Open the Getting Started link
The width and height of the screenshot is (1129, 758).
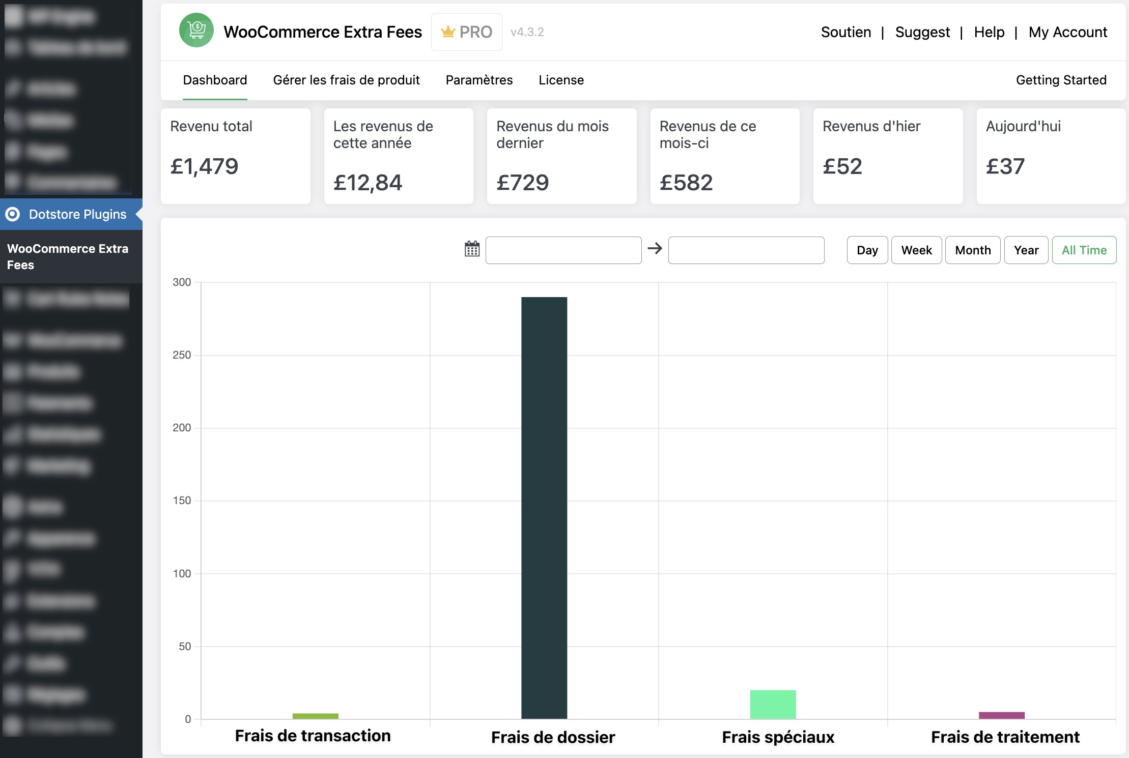coord(1061,80)
